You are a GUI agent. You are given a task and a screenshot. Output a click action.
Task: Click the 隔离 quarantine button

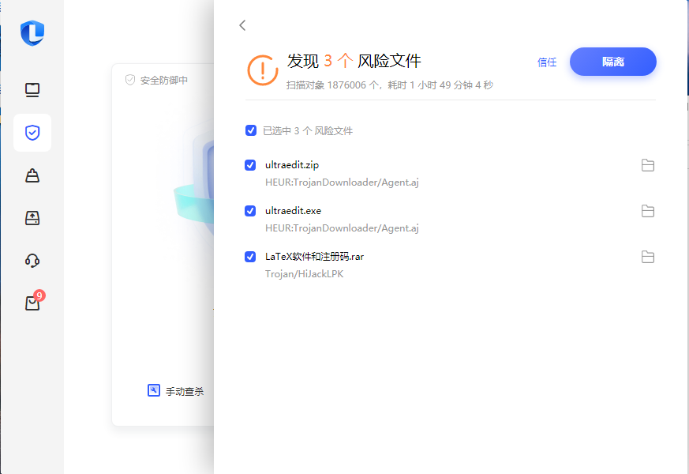[612, 62]
